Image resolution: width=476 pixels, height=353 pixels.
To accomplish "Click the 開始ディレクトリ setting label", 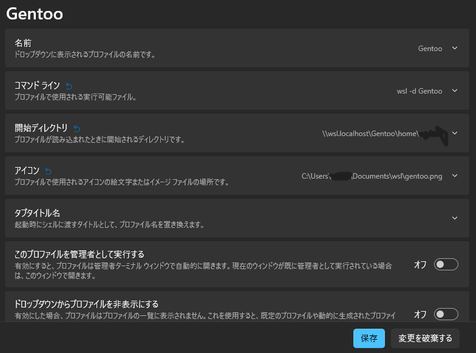I will 41,128.
